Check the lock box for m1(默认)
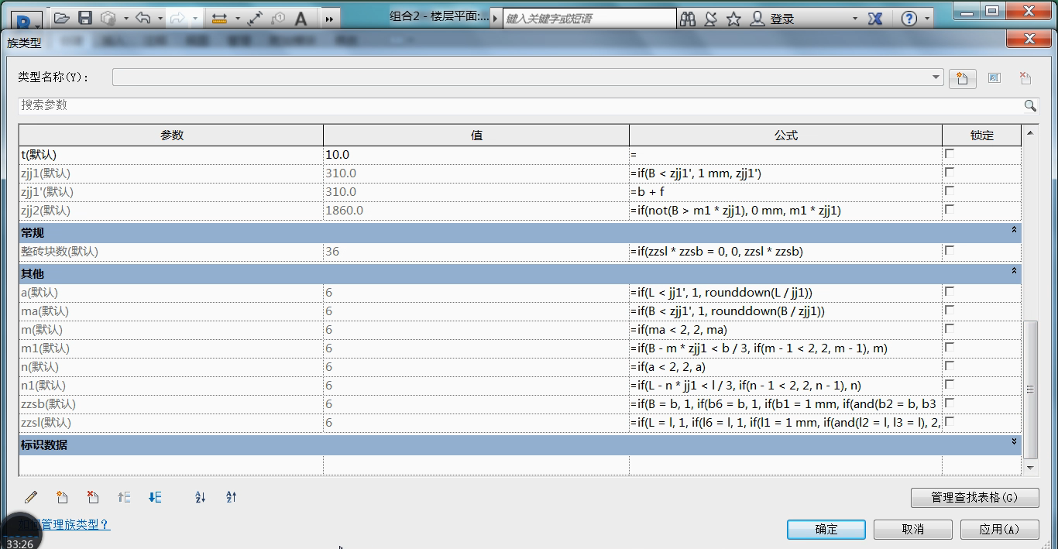This screenshot has width=1058, height=549. (950, 348)
